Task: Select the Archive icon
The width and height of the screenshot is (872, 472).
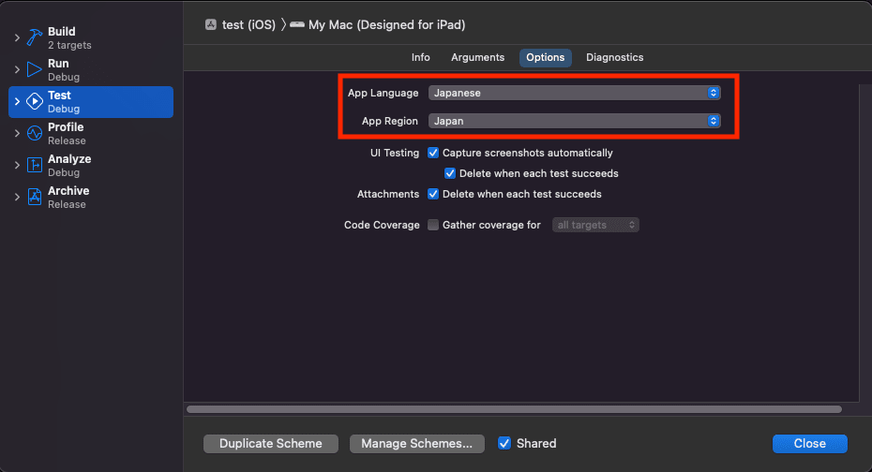Action: tap(35, 197)
